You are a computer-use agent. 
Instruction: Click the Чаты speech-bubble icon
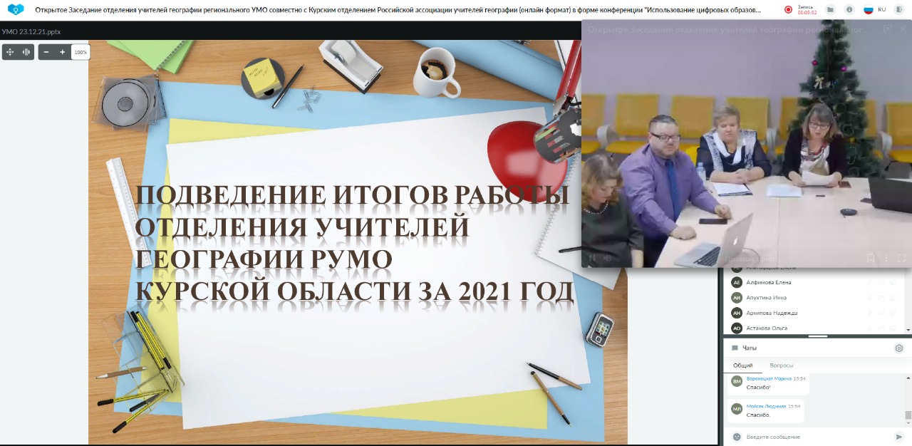tap(735, 348)
